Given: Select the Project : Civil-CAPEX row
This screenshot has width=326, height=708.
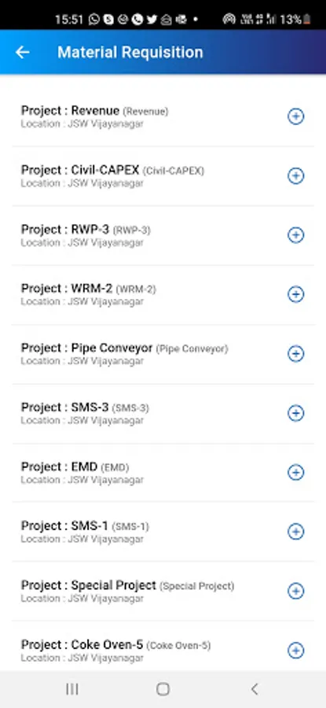Looking at the screenshot, I should [163, 176].
